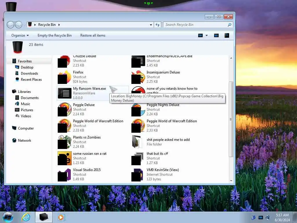Viewport: 297px width, 223px height.
Task: Open the Help icon in toolbar
Action: click(x=227, y=35)
